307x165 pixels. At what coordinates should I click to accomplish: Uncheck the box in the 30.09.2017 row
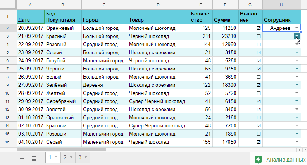coord(259,109)
